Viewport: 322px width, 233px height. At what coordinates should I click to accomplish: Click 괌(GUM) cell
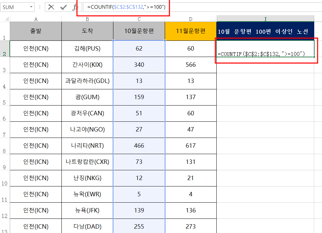[87, 97]
